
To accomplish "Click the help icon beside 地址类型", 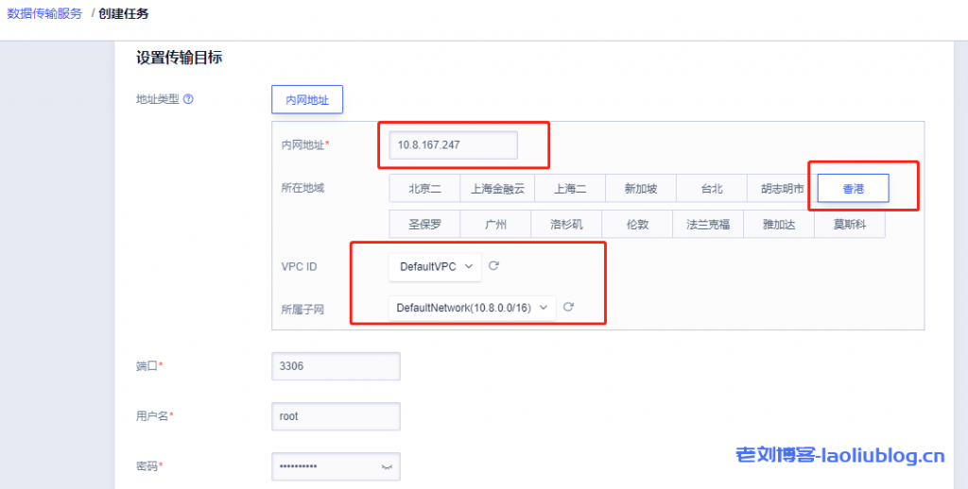I will click(x=188, y=99).
